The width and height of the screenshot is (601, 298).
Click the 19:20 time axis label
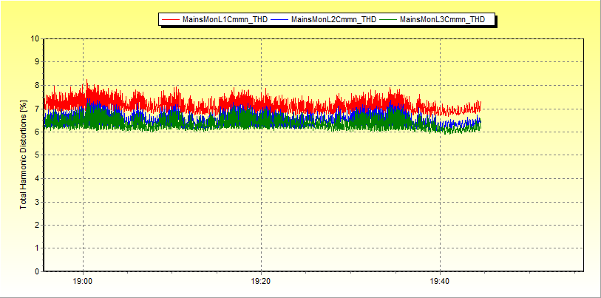pyautogui.click(x=262, y=282)
